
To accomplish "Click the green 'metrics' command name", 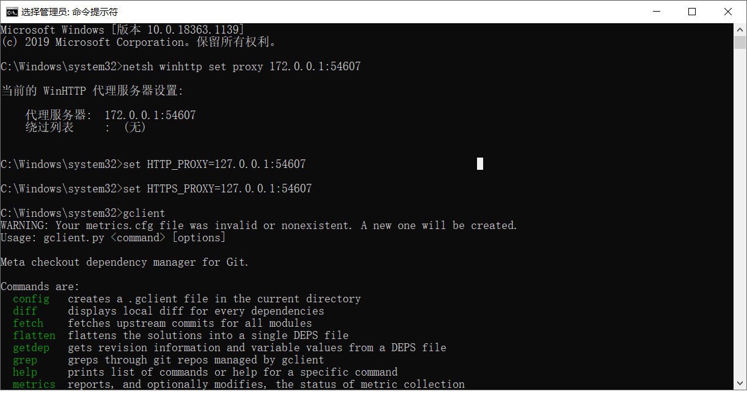I will 34,384.
